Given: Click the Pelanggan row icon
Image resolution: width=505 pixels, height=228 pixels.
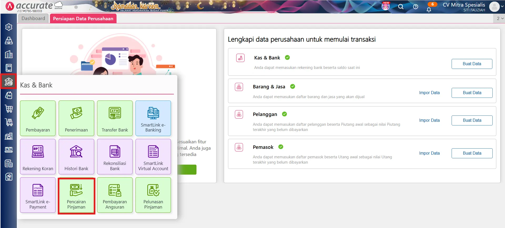Looking at the screenshot, I should [x=239, y=114].
